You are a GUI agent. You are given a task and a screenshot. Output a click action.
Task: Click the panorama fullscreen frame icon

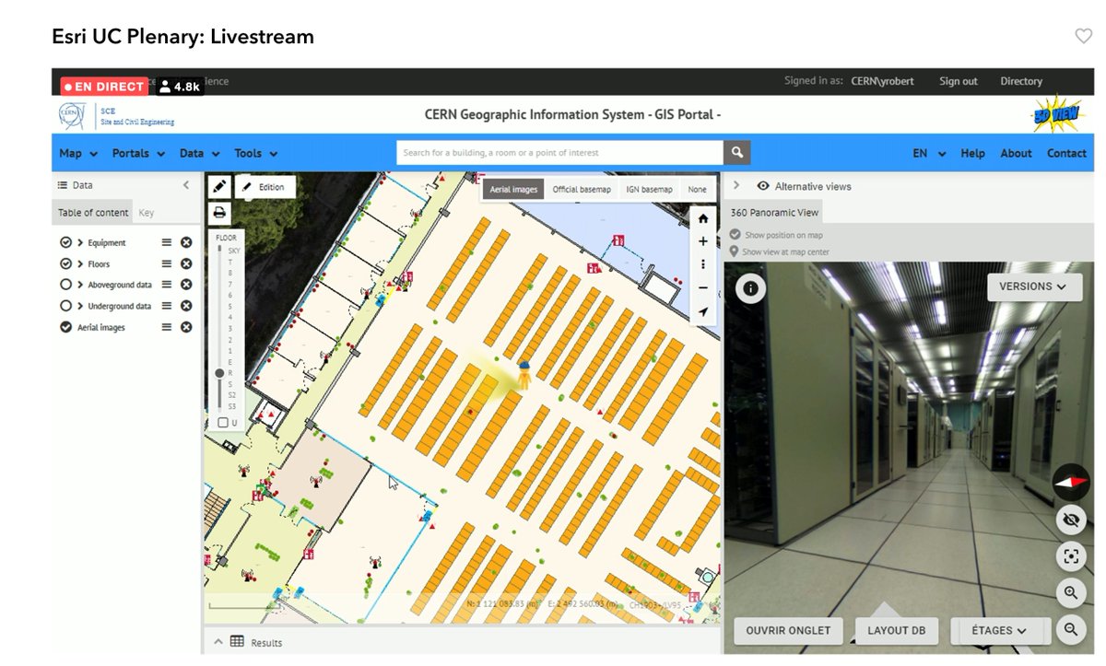coord(1070,555)
